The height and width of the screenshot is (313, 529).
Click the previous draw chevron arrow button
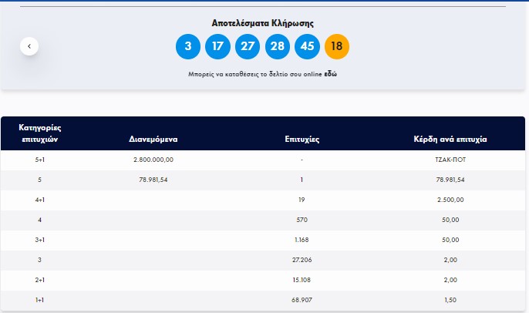click(29, 46)
